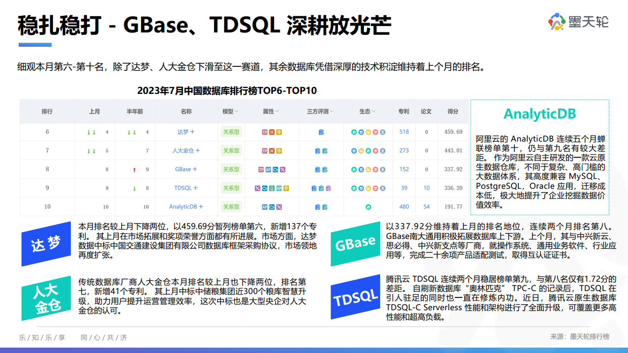The height and width of the screenshot is (353, 628).
Task: Click the 关系型 tag in the TDSQL row
Action: click(x=231, y=188)
